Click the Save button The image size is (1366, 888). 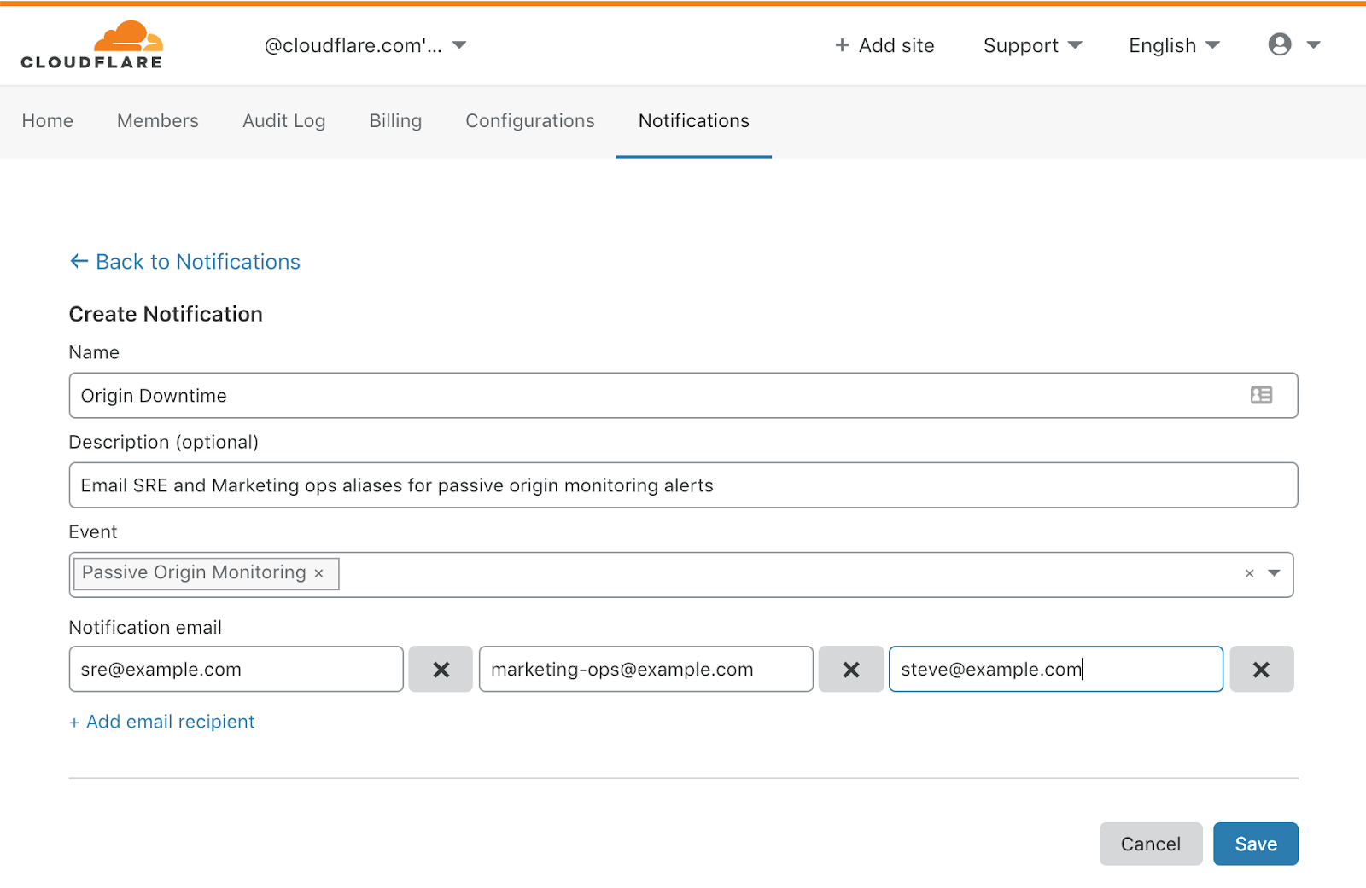coord(1256,844)
